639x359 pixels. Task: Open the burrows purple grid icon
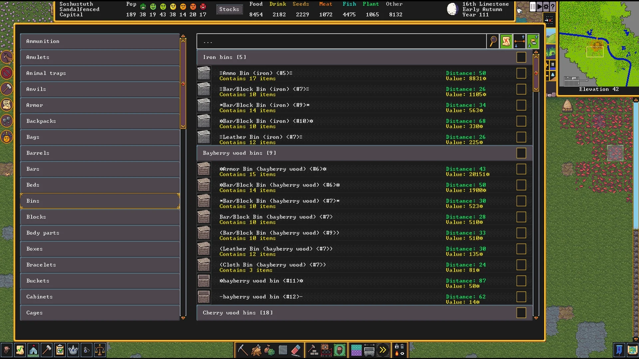click(356, 350)
